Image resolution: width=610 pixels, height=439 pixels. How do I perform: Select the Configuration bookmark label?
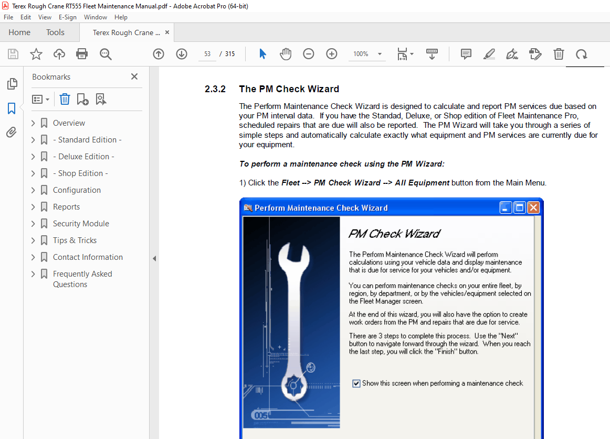coord(77,190)
